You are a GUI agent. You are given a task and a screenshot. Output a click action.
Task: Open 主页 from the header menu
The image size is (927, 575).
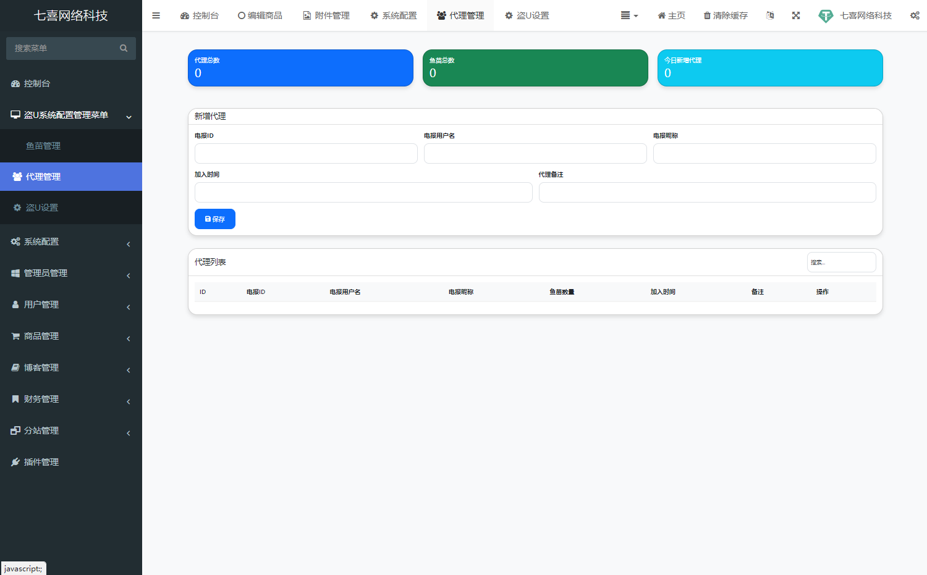tap(671, 15)
